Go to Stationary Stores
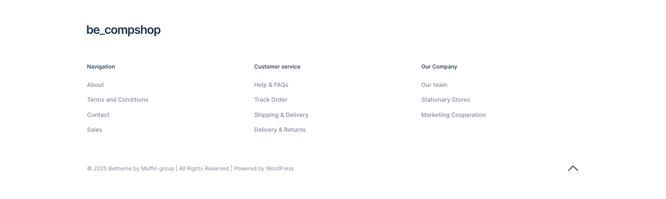The width and height of the screenshot is (666, 199). click(445, 100)
